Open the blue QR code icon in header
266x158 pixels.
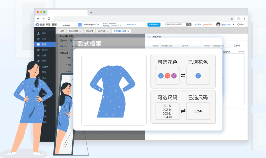[x=80, y=25]
